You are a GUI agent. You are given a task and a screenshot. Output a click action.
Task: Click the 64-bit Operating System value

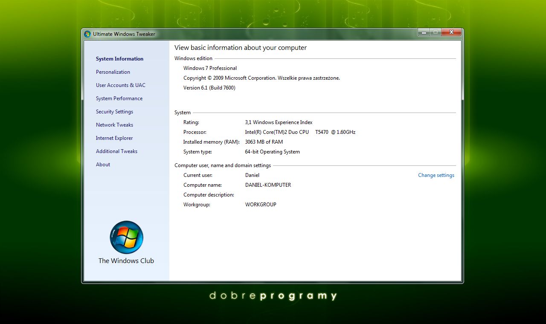(272, 152)
